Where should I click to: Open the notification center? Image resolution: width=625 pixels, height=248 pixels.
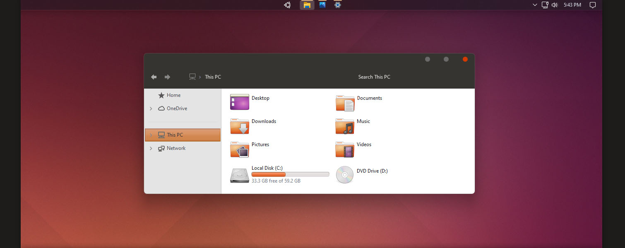[593, 5]
